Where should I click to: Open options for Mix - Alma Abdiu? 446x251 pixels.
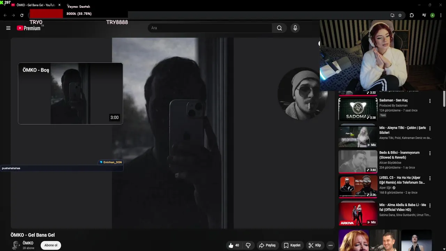pos(430,205)
